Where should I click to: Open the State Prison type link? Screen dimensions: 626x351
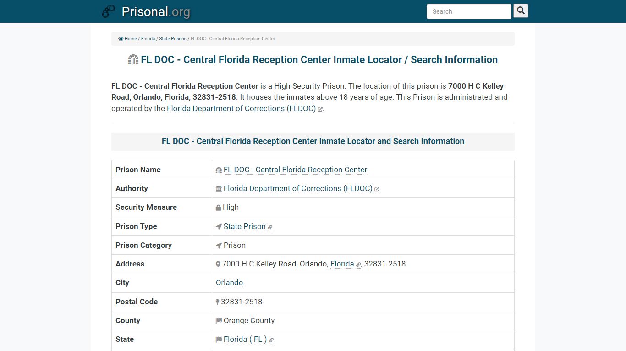coord(245,226)
